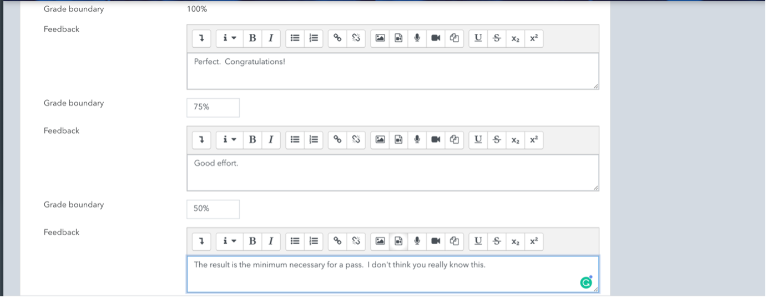Insert bulleted list in 'Good effort.' editor
The image size is (768, 298).
pos(295,140)
